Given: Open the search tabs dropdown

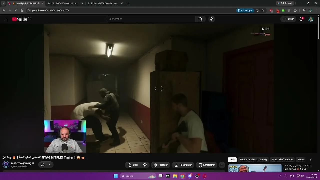Looking at the screenshot, I should click(3, 3).
